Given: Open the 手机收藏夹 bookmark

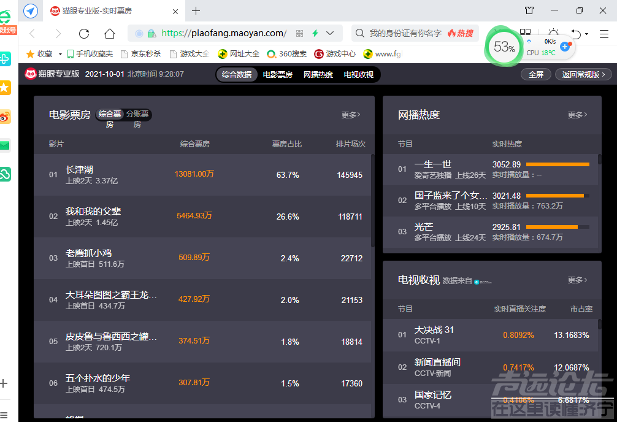Looking at the screenshot, I should 90,54.
